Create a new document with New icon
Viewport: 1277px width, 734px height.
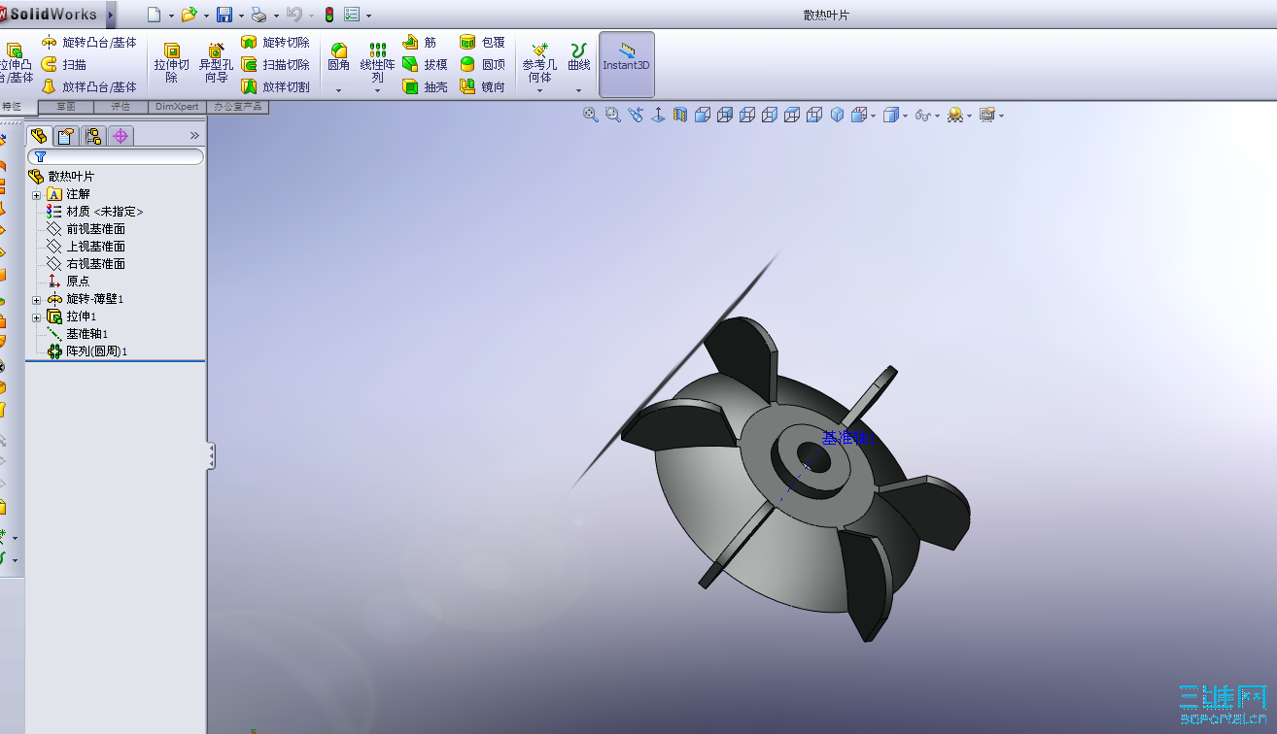[154, 15]
